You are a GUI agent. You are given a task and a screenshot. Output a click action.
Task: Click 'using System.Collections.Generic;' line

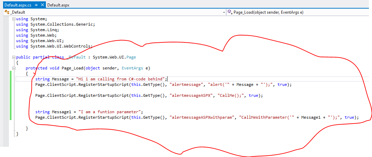[x=55, y=24]
